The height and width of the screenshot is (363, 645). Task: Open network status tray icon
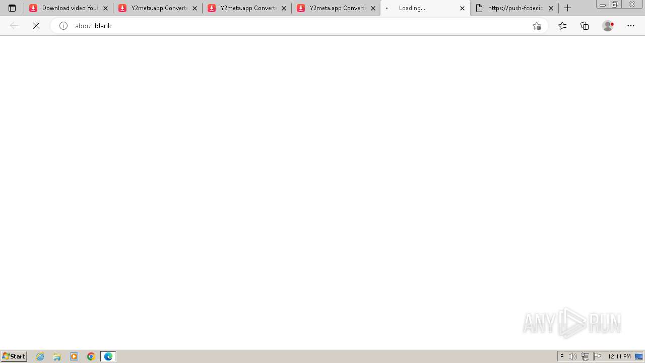tap(585, 356)
